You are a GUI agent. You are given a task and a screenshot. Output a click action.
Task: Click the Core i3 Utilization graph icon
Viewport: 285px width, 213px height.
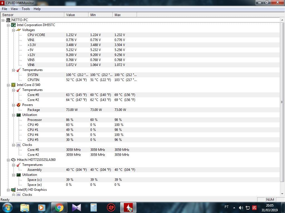point(19,115)
